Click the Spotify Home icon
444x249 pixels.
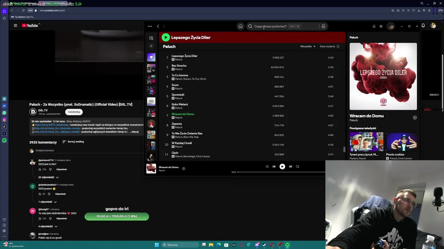pyautogui.click(x=240, y=26)
